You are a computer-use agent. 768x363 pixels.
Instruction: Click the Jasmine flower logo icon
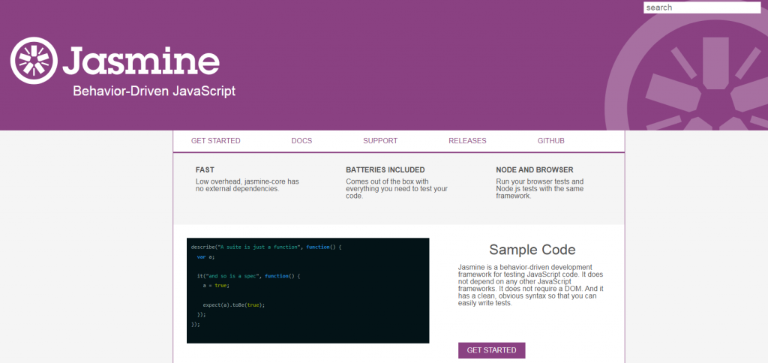[x=34, y=60]
